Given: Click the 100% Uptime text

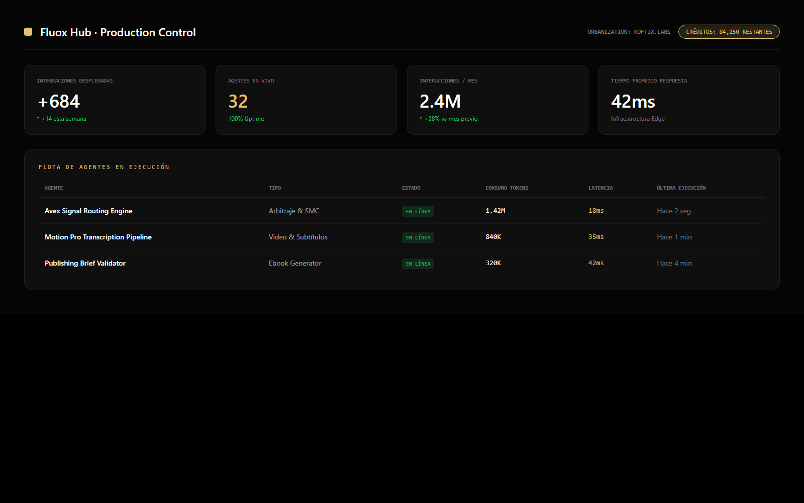Looking at the screenshot, I should 246,119.
